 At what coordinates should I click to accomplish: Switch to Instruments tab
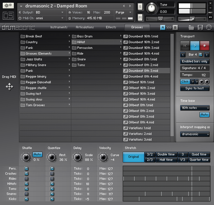tap(59, 27)
